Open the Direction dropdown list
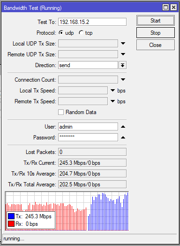This screenshot has width=180, height=246. tap(122, 65)
